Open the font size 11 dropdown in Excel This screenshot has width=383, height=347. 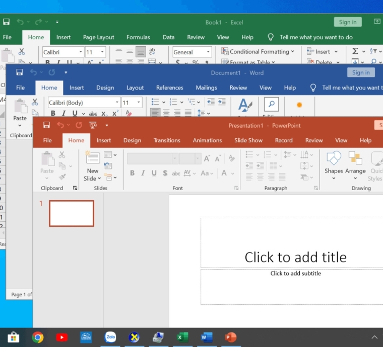tap(102, 52)
